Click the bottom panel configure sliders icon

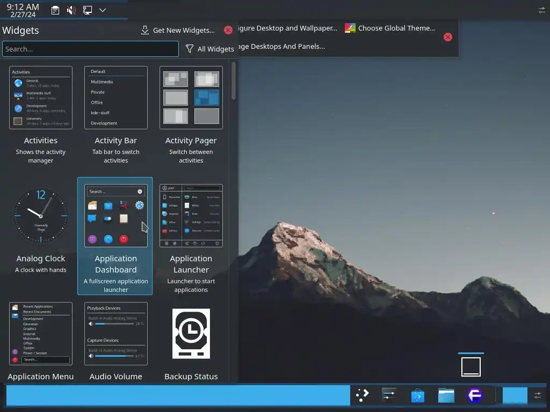538,395
